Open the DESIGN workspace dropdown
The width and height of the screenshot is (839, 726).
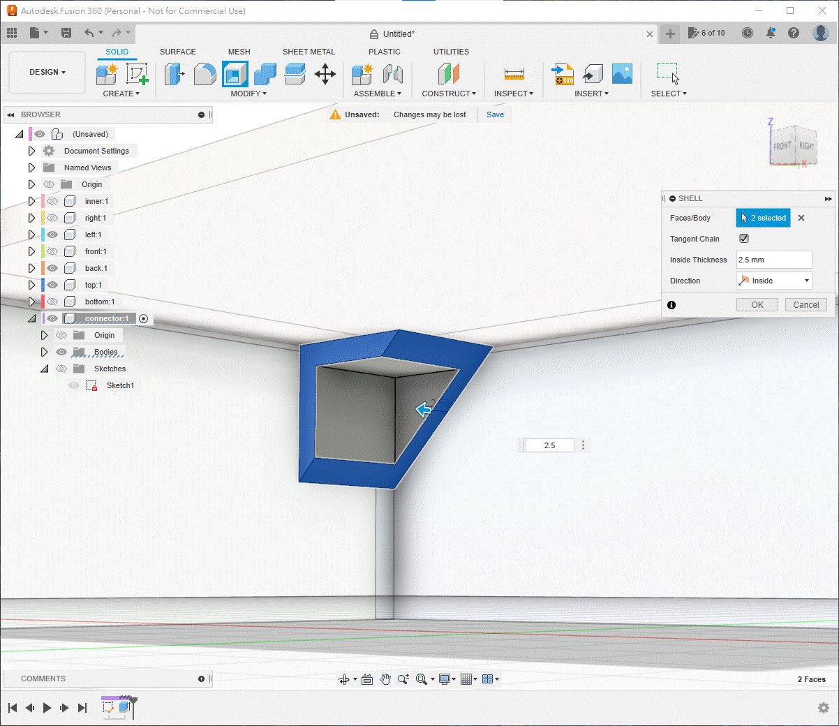(x=47, y=72)
